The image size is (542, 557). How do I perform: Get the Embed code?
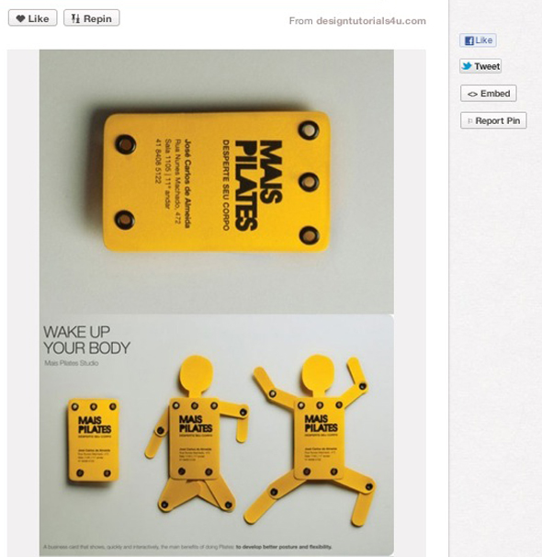489,94
